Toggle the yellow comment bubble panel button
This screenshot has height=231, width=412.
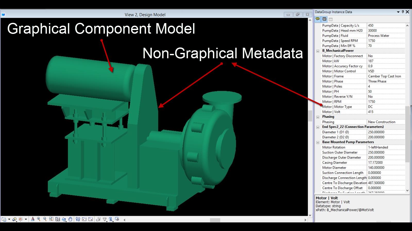[x=318, y=19]
